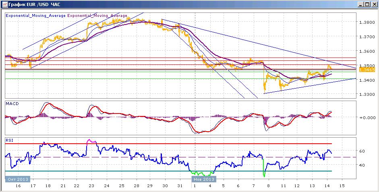Click RSI axis value 60
The height and width of the screenshot is (192, 379).
click(362, 151)
